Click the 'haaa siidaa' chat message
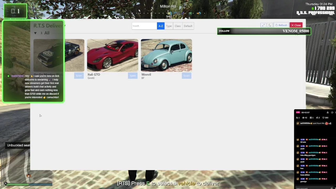 [x=305, y=175]
